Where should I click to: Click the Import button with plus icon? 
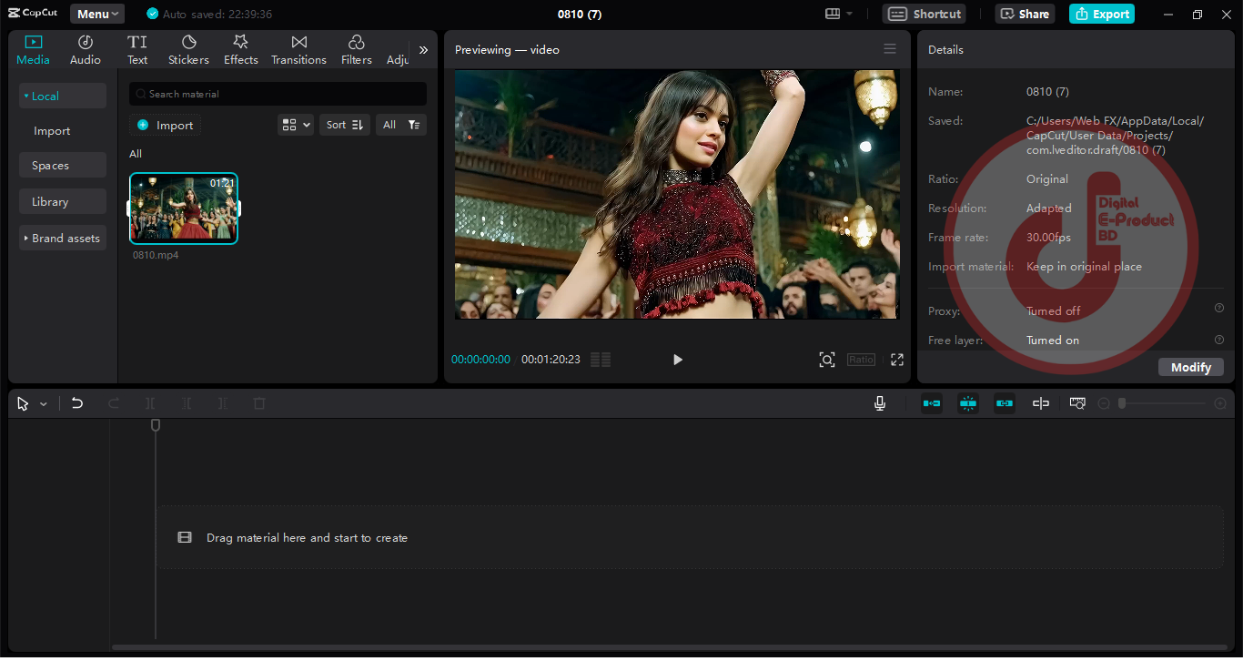(165, 125)
